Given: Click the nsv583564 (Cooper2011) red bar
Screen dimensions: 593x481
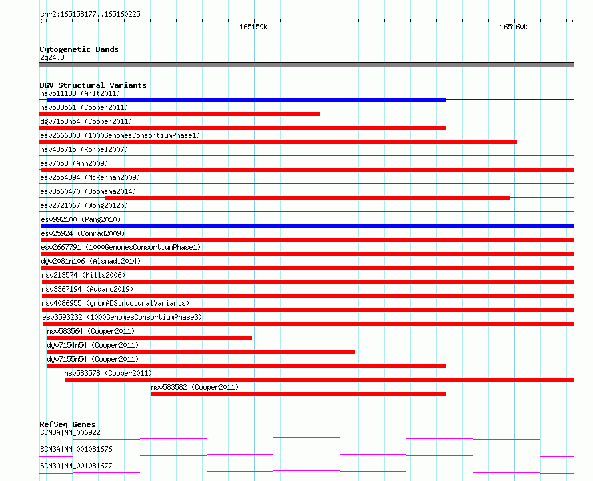Looking at the screenshot, I should click(x=149, y=338).
